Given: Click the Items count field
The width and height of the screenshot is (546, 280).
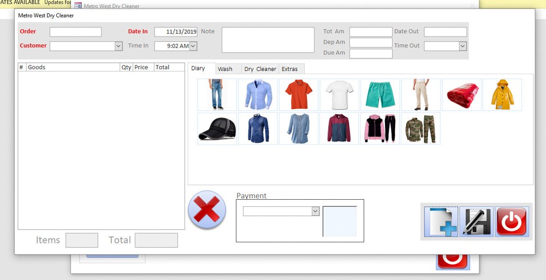Looking at the screenshot, I should pyautogui.click(x=82, y=240).
